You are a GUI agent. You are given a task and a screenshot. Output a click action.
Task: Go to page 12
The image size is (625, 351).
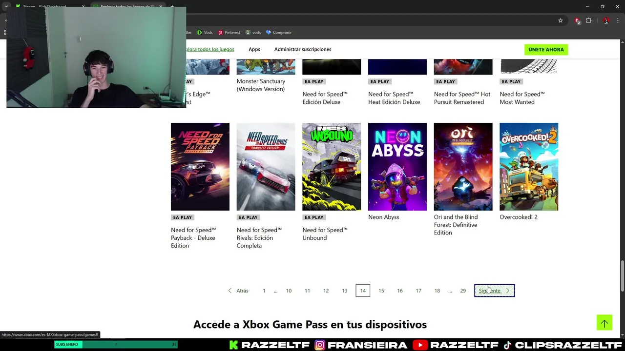(x=326, y=291)
